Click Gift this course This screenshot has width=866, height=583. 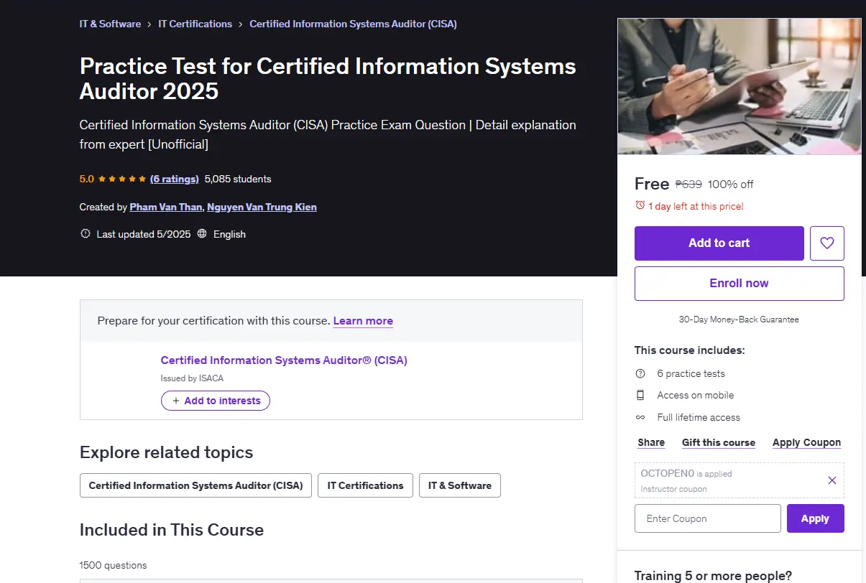(x=719, y=442)
